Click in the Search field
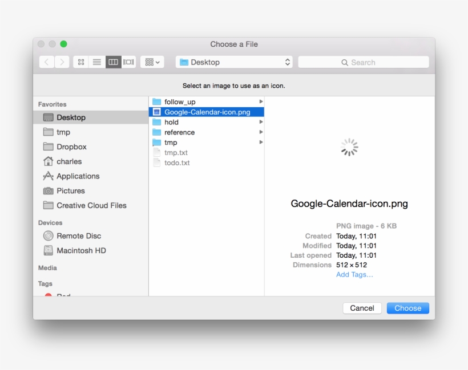Viewport: 468px width, 370px height. (x=364, y=62)
